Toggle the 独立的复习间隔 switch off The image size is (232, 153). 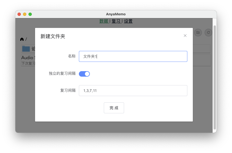tap(84, 74)
